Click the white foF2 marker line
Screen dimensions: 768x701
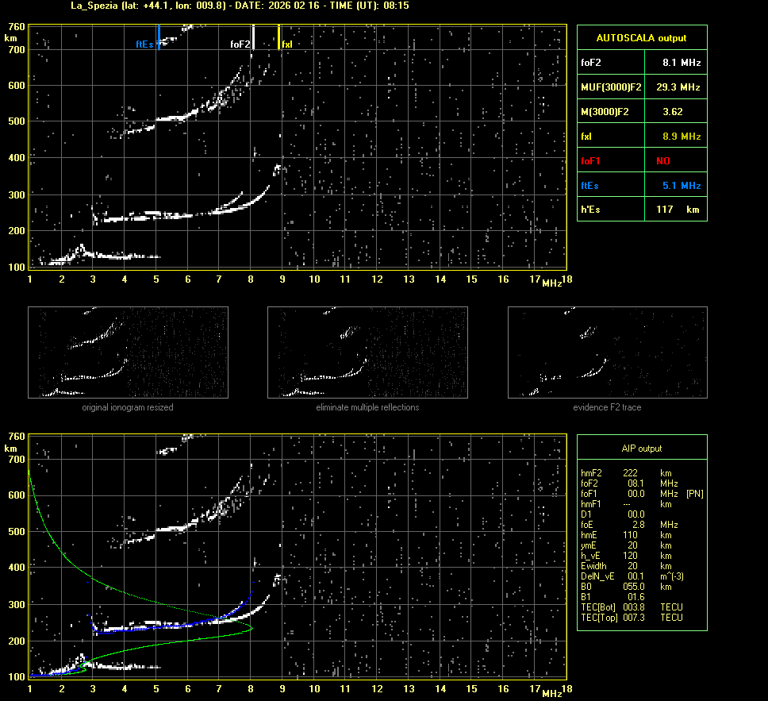(x=252, y=36)
